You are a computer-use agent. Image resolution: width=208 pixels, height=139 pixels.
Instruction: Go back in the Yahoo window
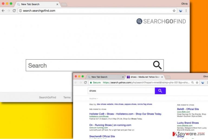point(76,82)
